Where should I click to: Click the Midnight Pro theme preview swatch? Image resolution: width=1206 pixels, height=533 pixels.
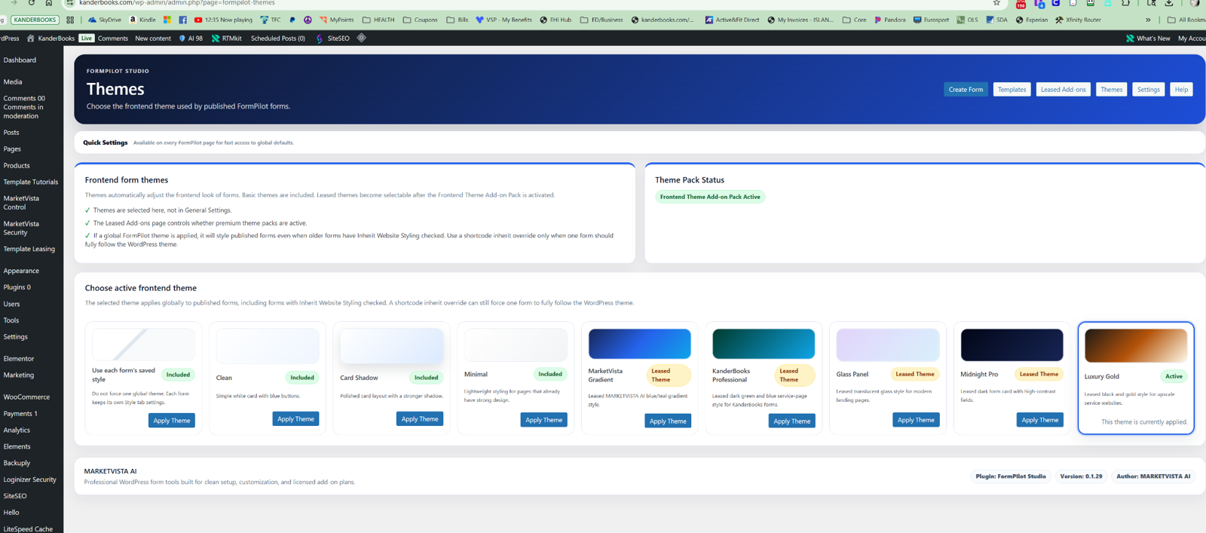(x=1012, y=345)
